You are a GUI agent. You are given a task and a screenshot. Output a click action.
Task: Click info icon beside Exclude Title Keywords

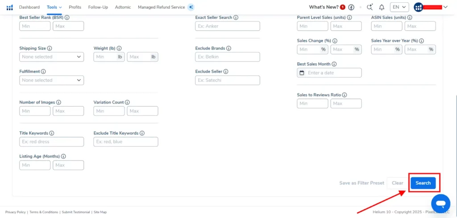[142, 133]
